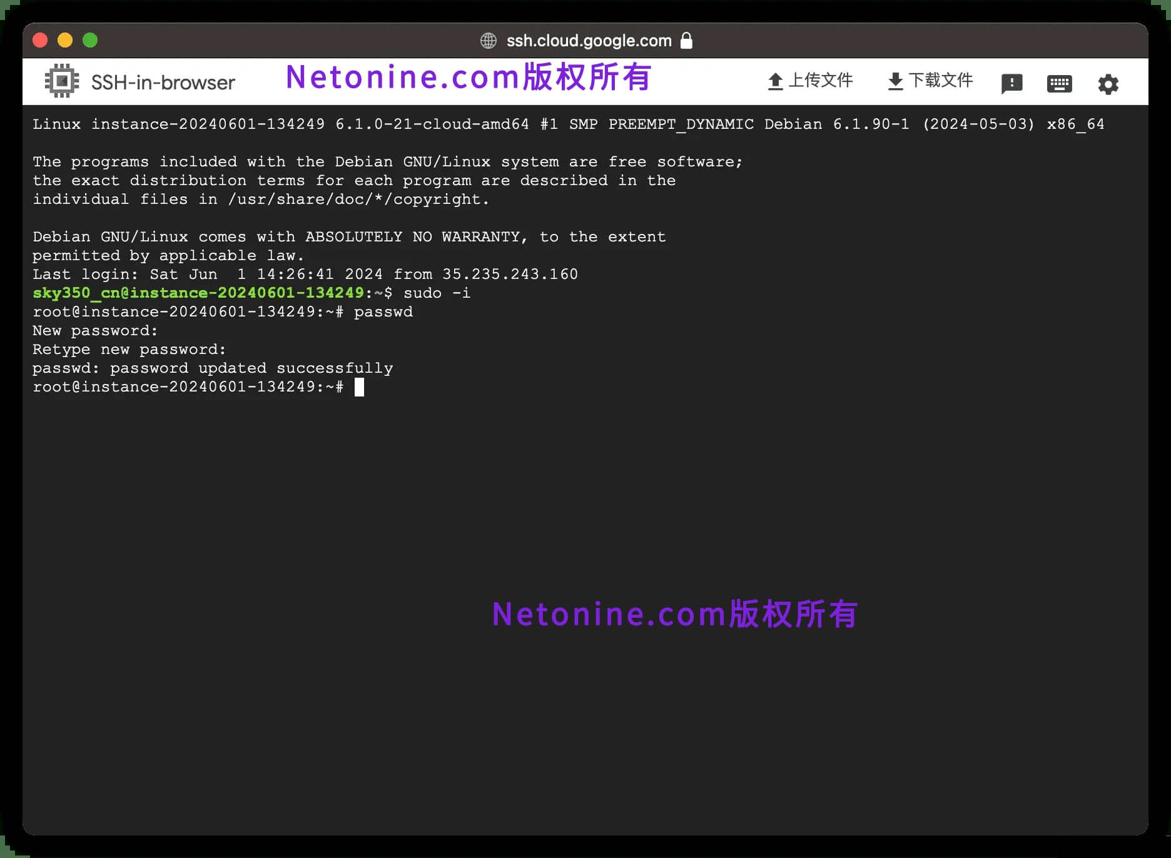
Task: Click the "passwd" command after root prompt
Action: coord(383,312)
